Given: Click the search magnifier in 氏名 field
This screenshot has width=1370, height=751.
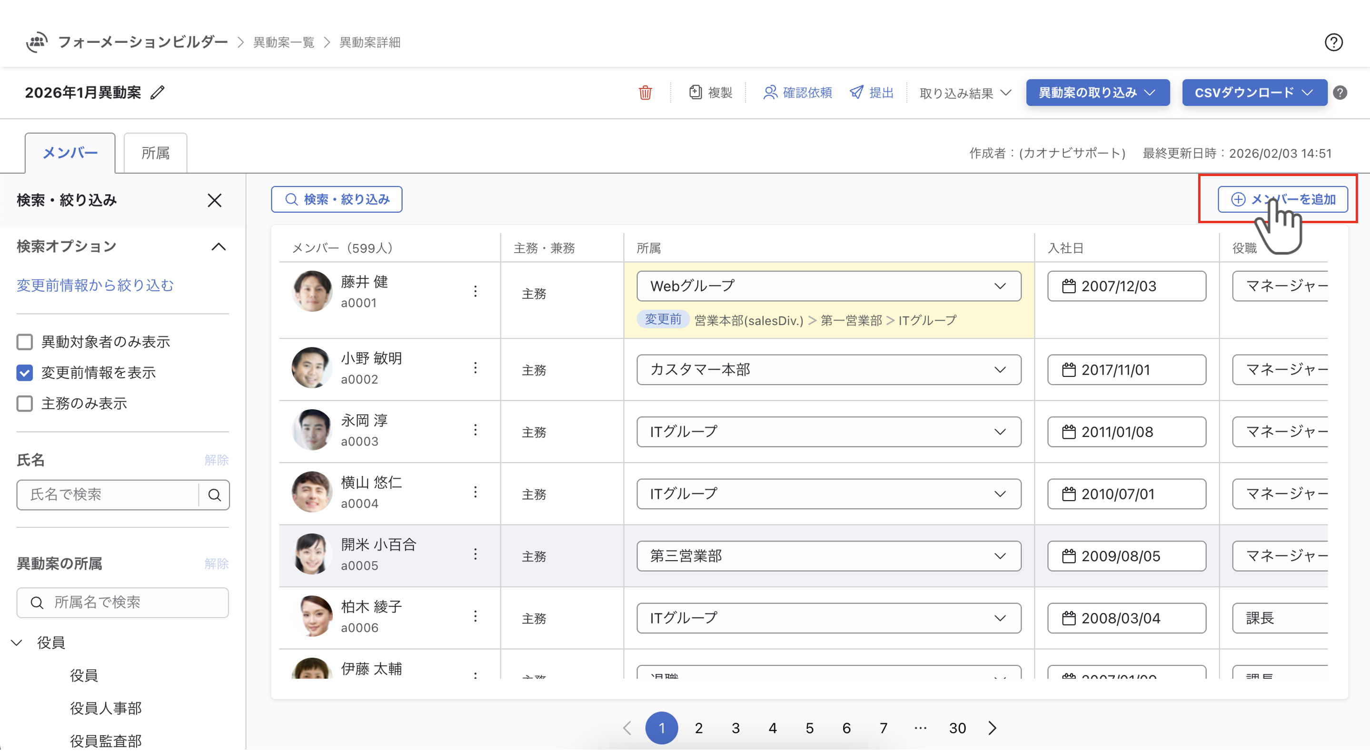Looking at the screenshot, I should point(214,495).
